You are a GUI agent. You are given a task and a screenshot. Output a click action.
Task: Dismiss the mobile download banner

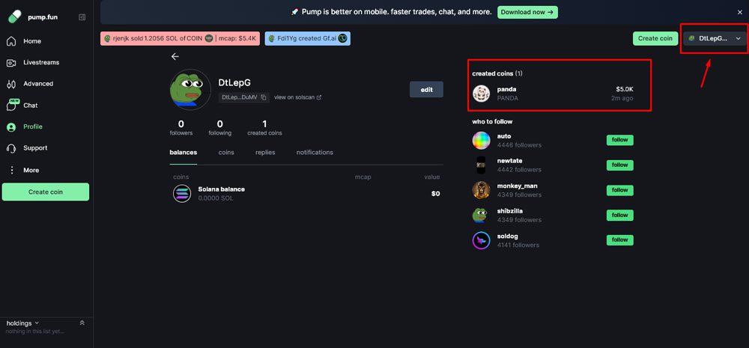740,12
